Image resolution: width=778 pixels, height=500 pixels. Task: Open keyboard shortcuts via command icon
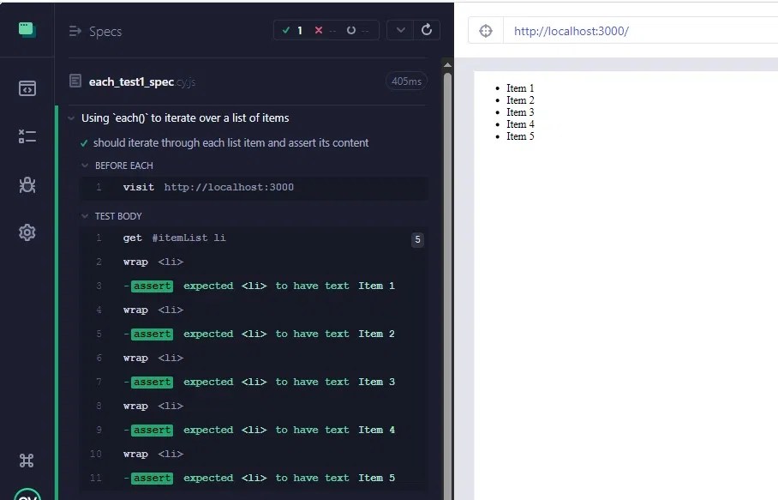pos(27,461)
